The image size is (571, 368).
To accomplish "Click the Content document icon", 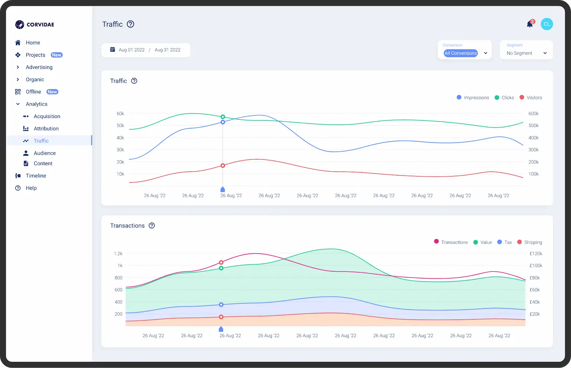I will click(x=26, y=163).
